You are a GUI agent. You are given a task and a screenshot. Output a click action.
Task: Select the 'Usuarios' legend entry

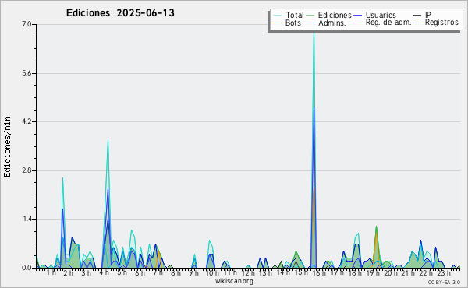coord(381,15)
